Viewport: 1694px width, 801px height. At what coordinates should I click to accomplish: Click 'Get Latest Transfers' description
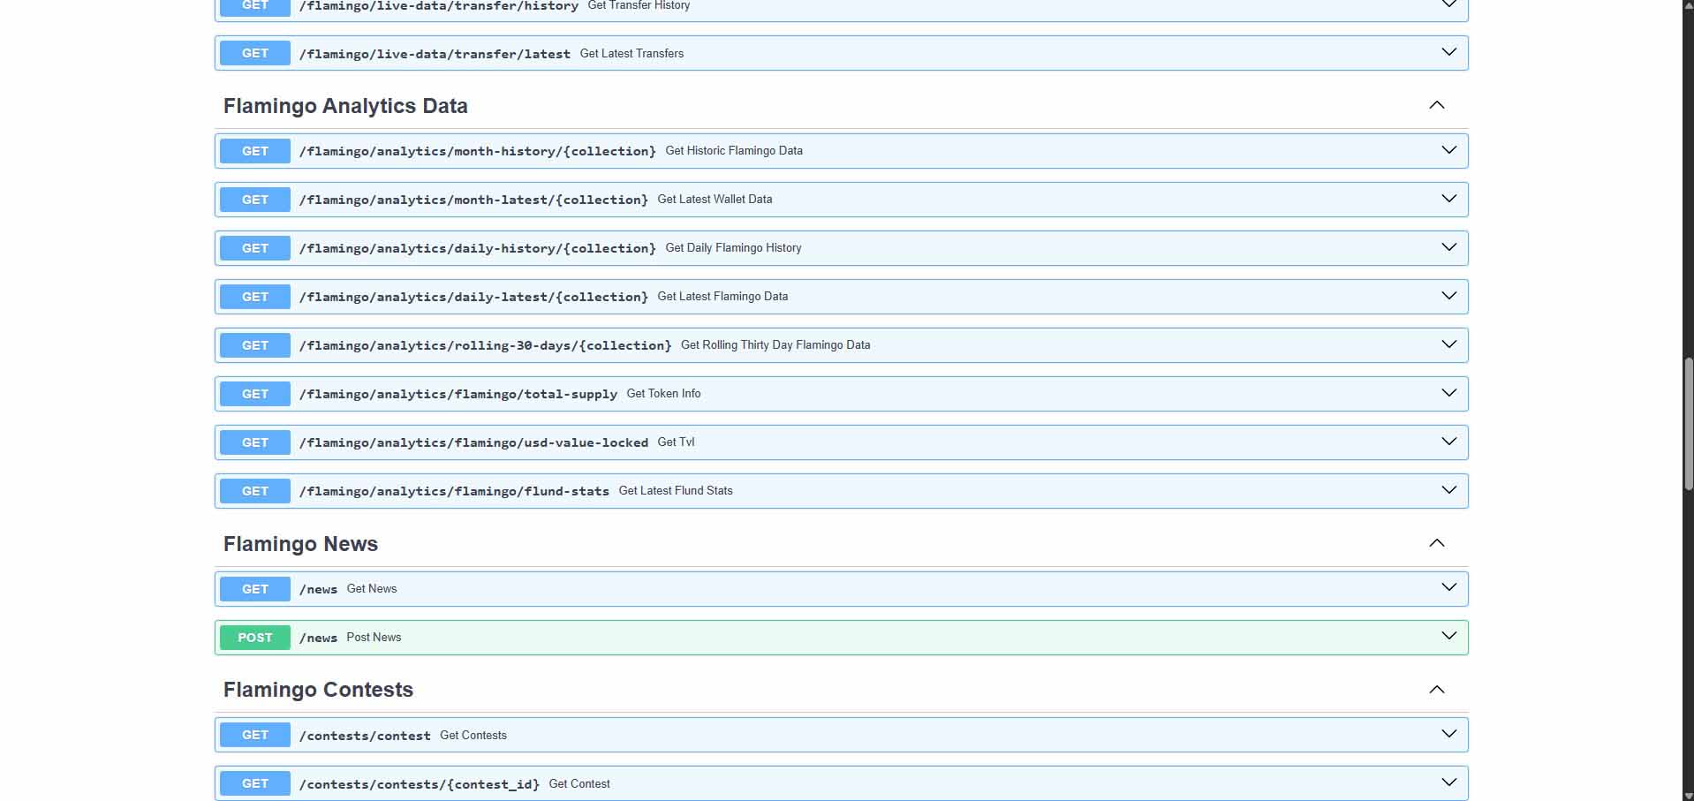click(x=631, y=54)
